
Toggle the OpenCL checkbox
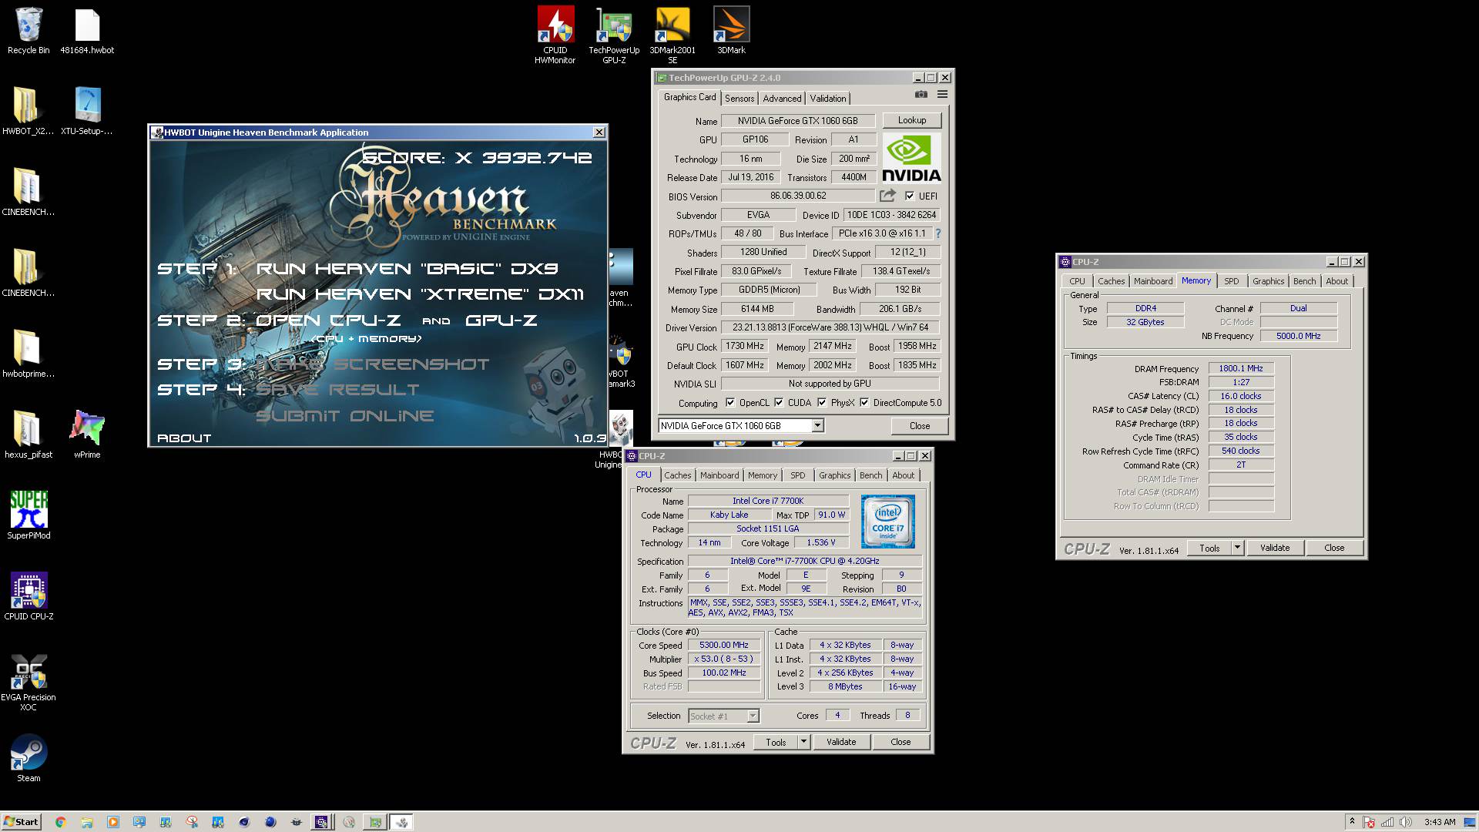pyautogui.click(x=730, y=402)
